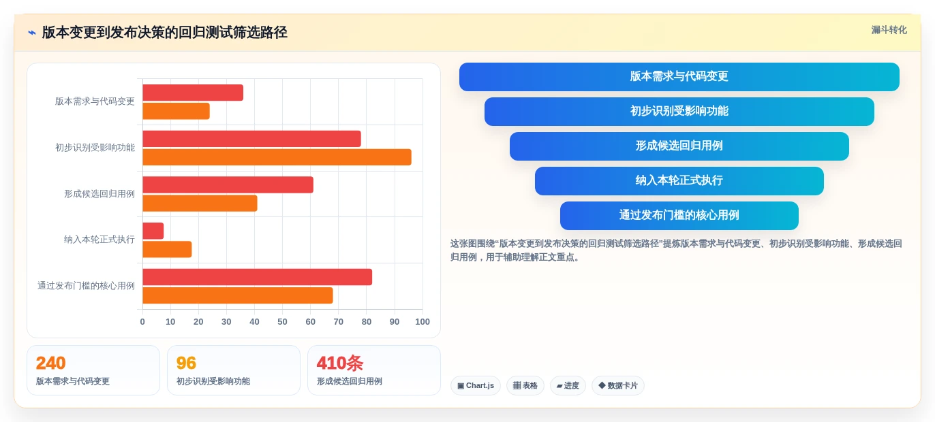The width and height of the screenshot is (935, 422).
Task: Click the chart axis label 形成候选回归用例
Action: 99,194
